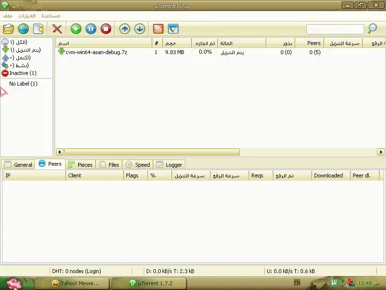The height and width of the screenshot is (290, 386).
Task: Switch to the General tab
Action: point(18,164)
